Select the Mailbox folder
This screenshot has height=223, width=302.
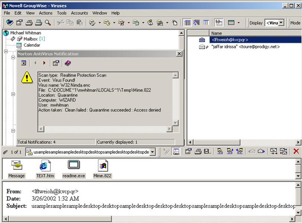click(x=30, y=39)
